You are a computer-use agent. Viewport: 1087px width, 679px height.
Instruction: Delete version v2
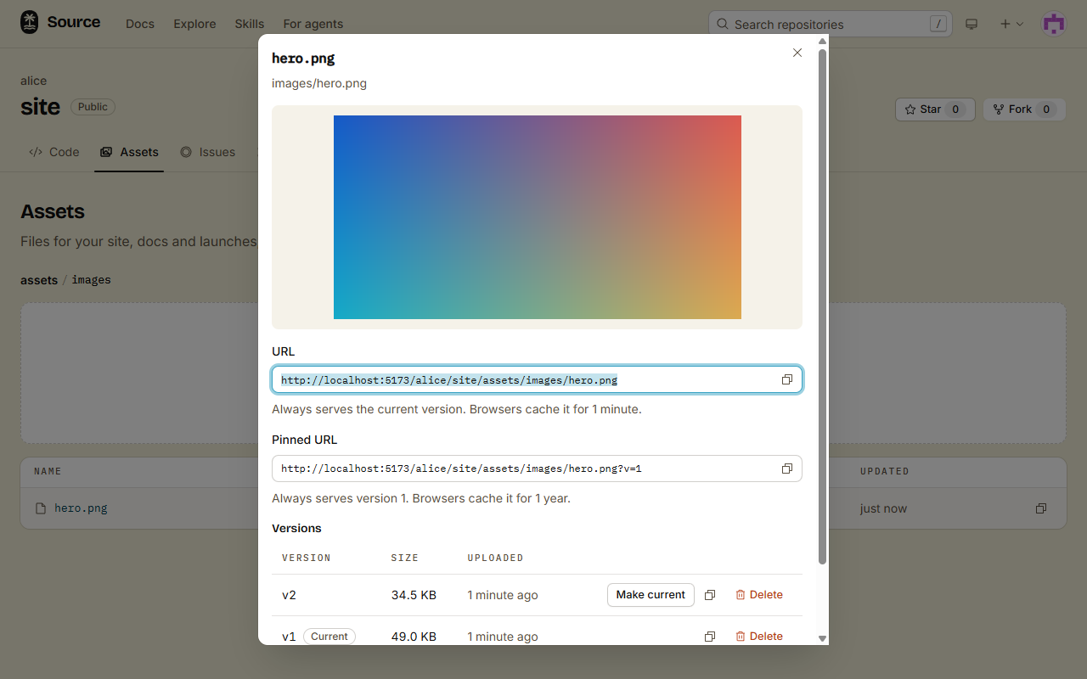[x=759, y=595]
